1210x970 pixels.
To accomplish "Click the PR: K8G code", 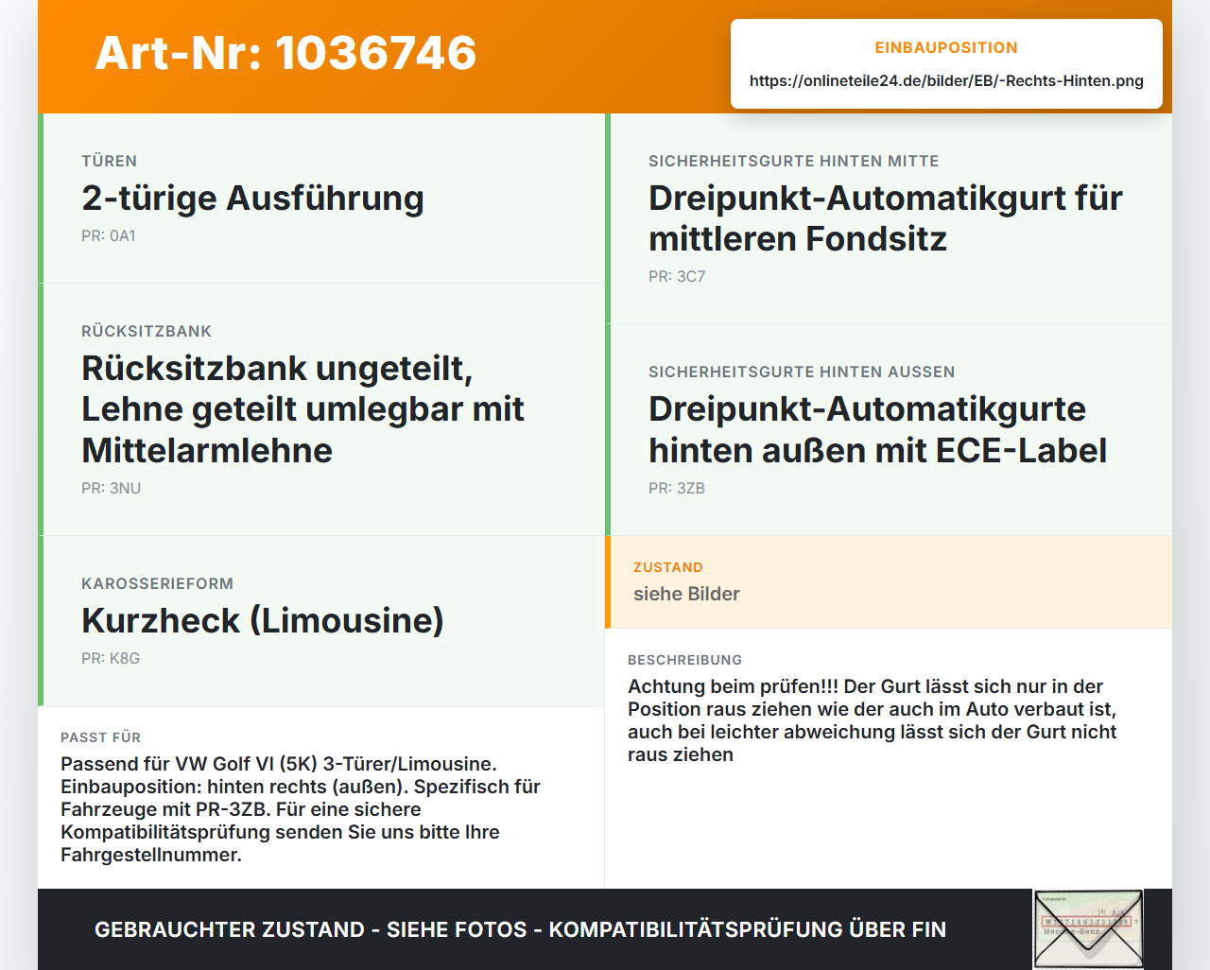I will [x=111, y=659].
